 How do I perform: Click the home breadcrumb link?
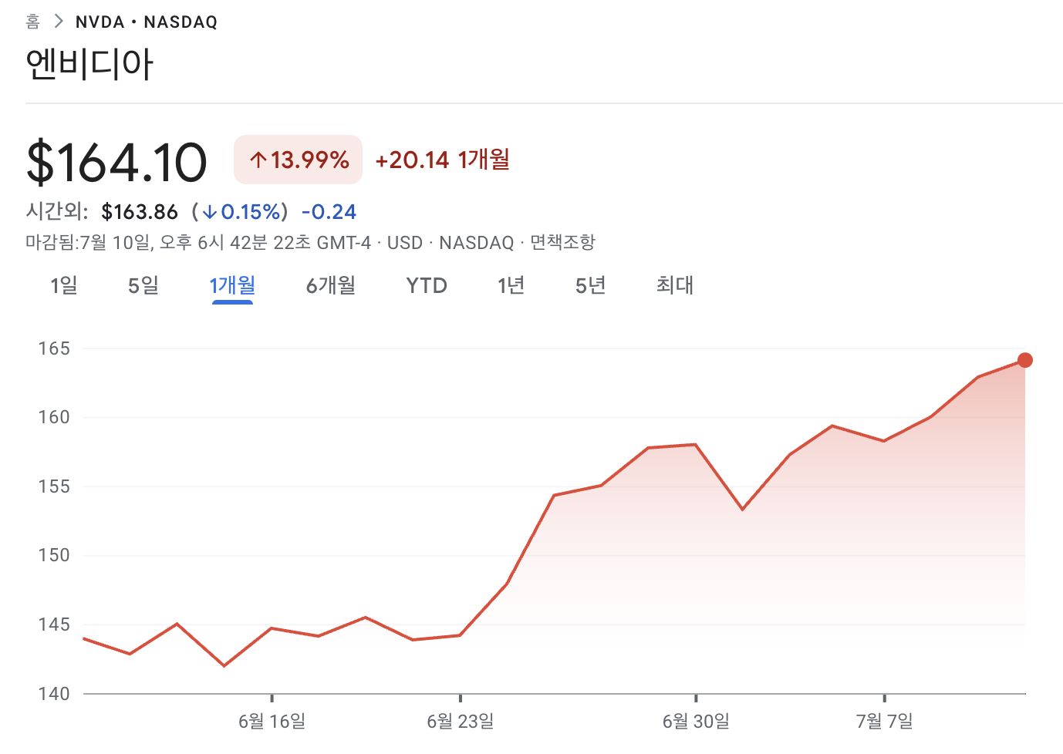32,22
